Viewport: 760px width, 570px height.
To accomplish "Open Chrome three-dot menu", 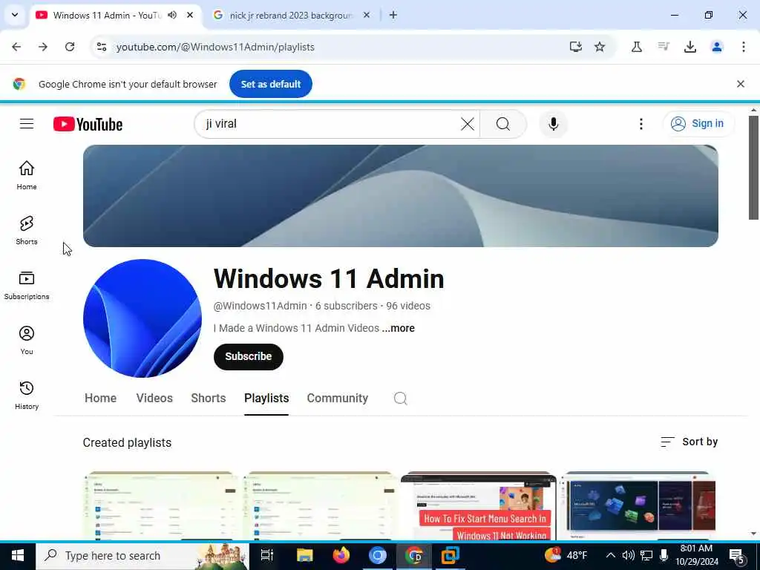I will (x=743, y=47).
